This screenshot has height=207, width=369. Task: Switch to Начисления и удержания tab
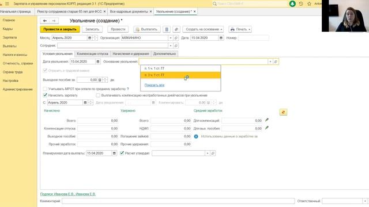(131, 53)
